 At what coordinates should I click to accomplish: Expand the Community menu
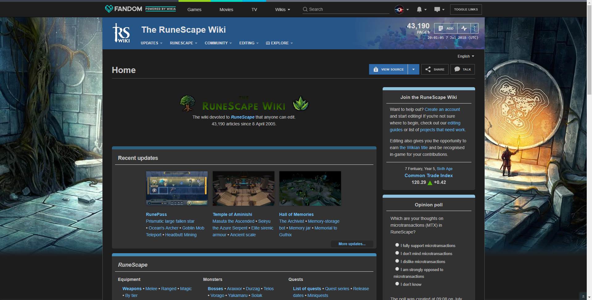[x=218, y=43]
